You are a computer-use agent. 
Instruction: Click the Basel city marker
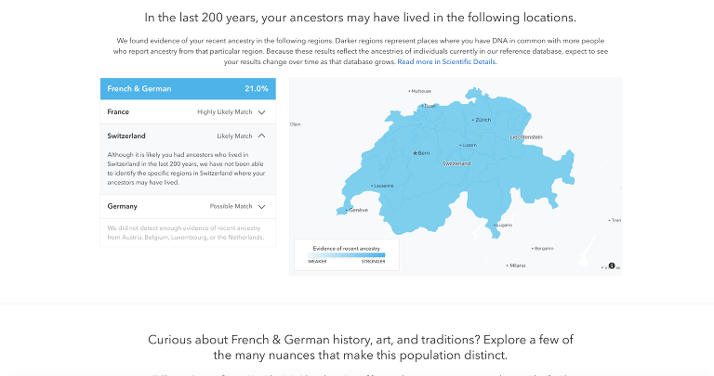pos(423,106)
